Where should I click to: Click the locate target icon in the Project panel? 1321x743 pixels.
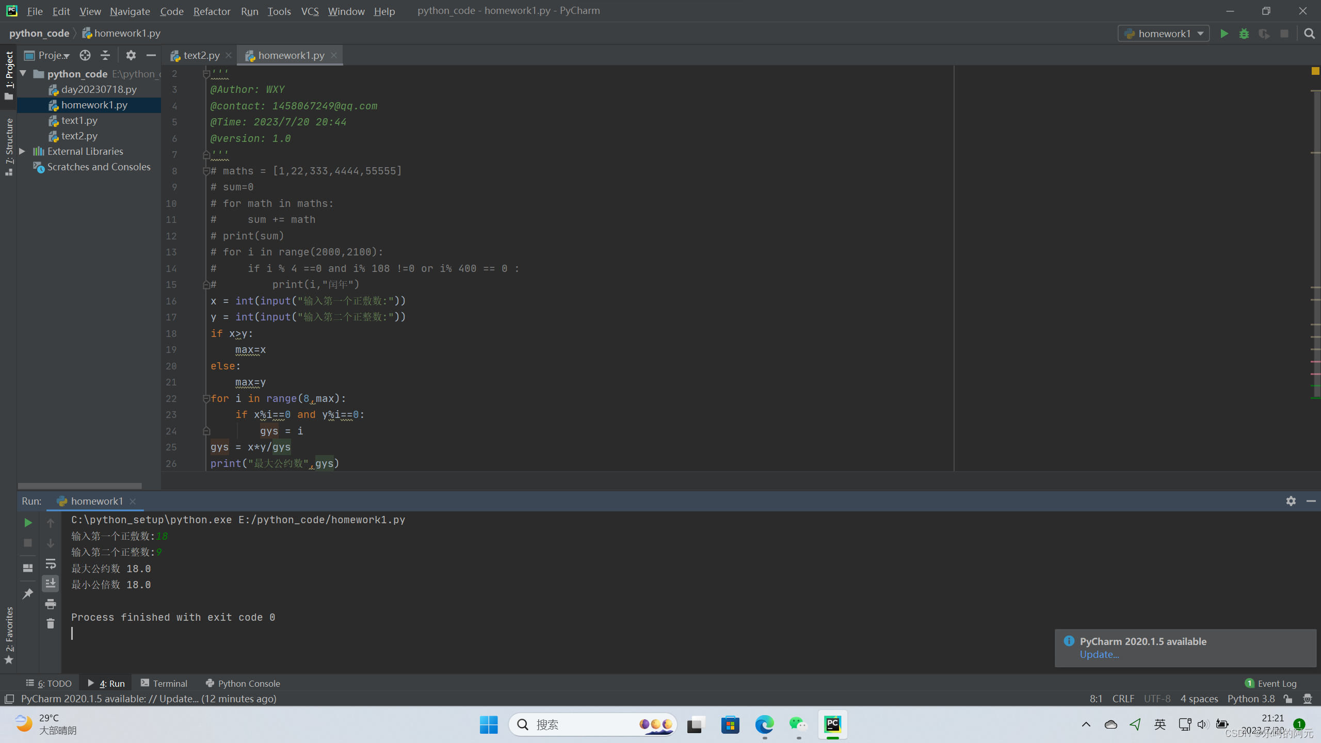tap(85, 55)
